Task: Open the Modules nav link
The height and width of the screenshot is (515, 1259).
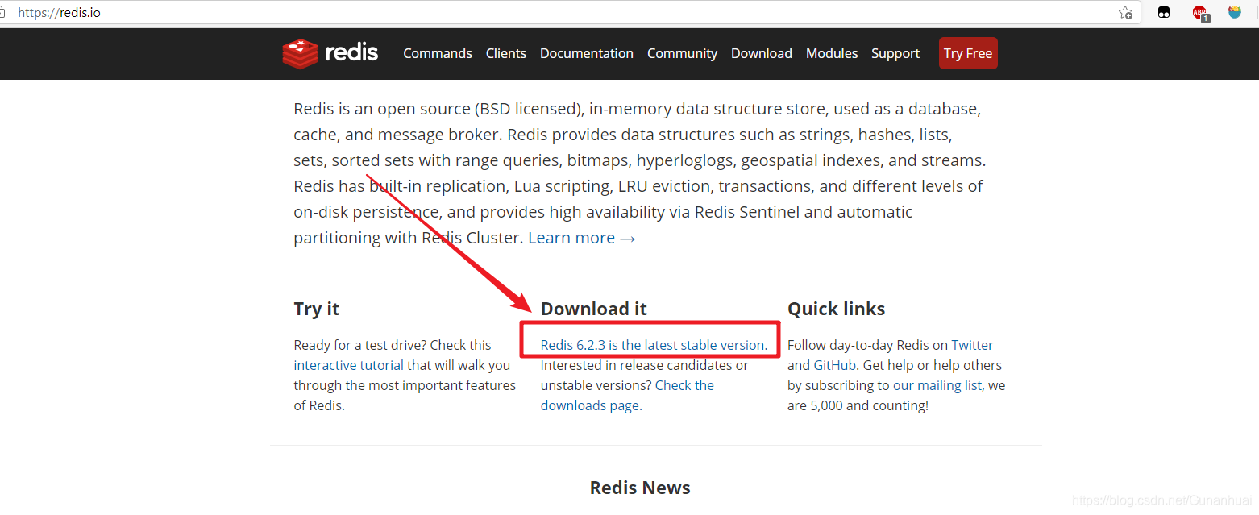Action: [832, 53]
